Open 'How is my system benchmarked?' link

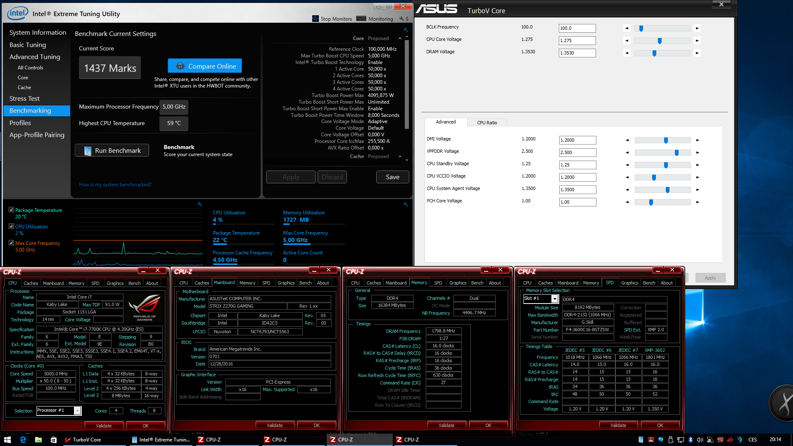[115, 185]
